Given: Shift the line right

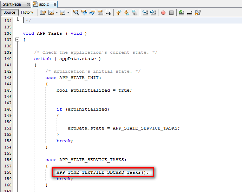Looking at the screenshot, I should (x=153, y=13).
